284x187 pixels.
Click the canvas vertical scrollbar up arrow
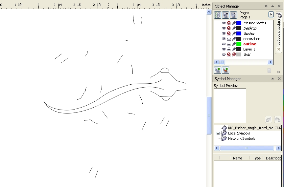209,12
